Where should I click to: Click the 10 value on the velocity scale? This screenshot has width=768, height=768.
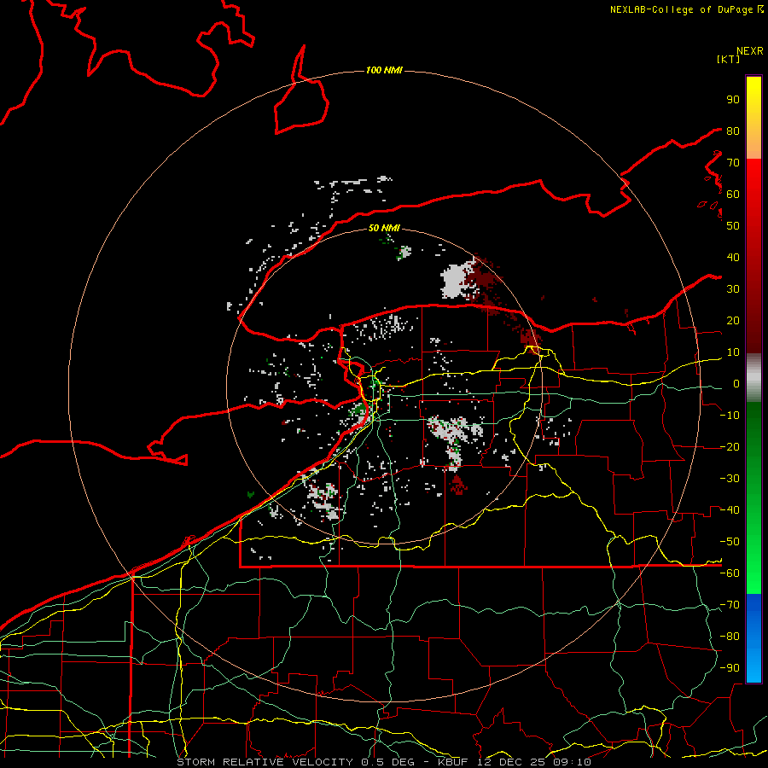(x=733, y=352)
